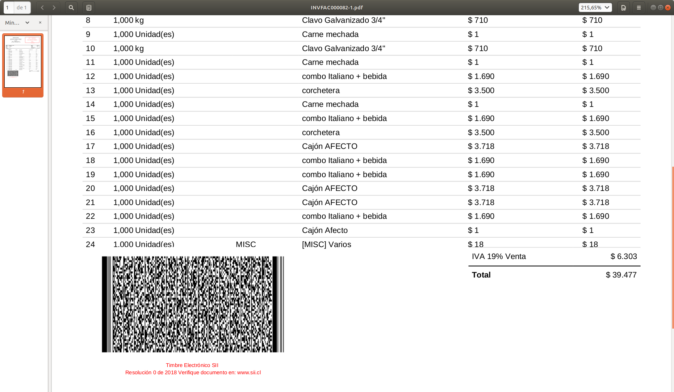Screen dimensions: 674x392
Task: Expand the thumbnails chevron in the sidebar
Action: pyautogui.click(x=28, y=22)
